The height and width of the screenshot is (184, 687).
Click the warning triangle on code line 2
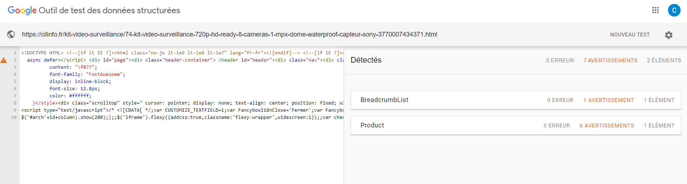[4, 60]
